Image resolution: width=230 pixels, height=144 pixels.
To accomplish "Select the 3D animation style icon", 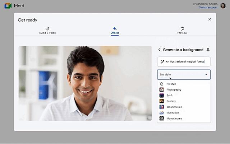I will 162,107.
